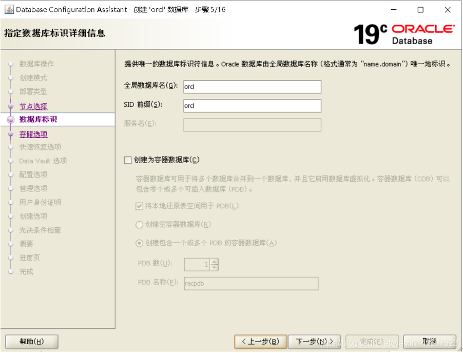Open the 存储选项 step link
Viewport: 463px width, 353px height.
(33, 134)
